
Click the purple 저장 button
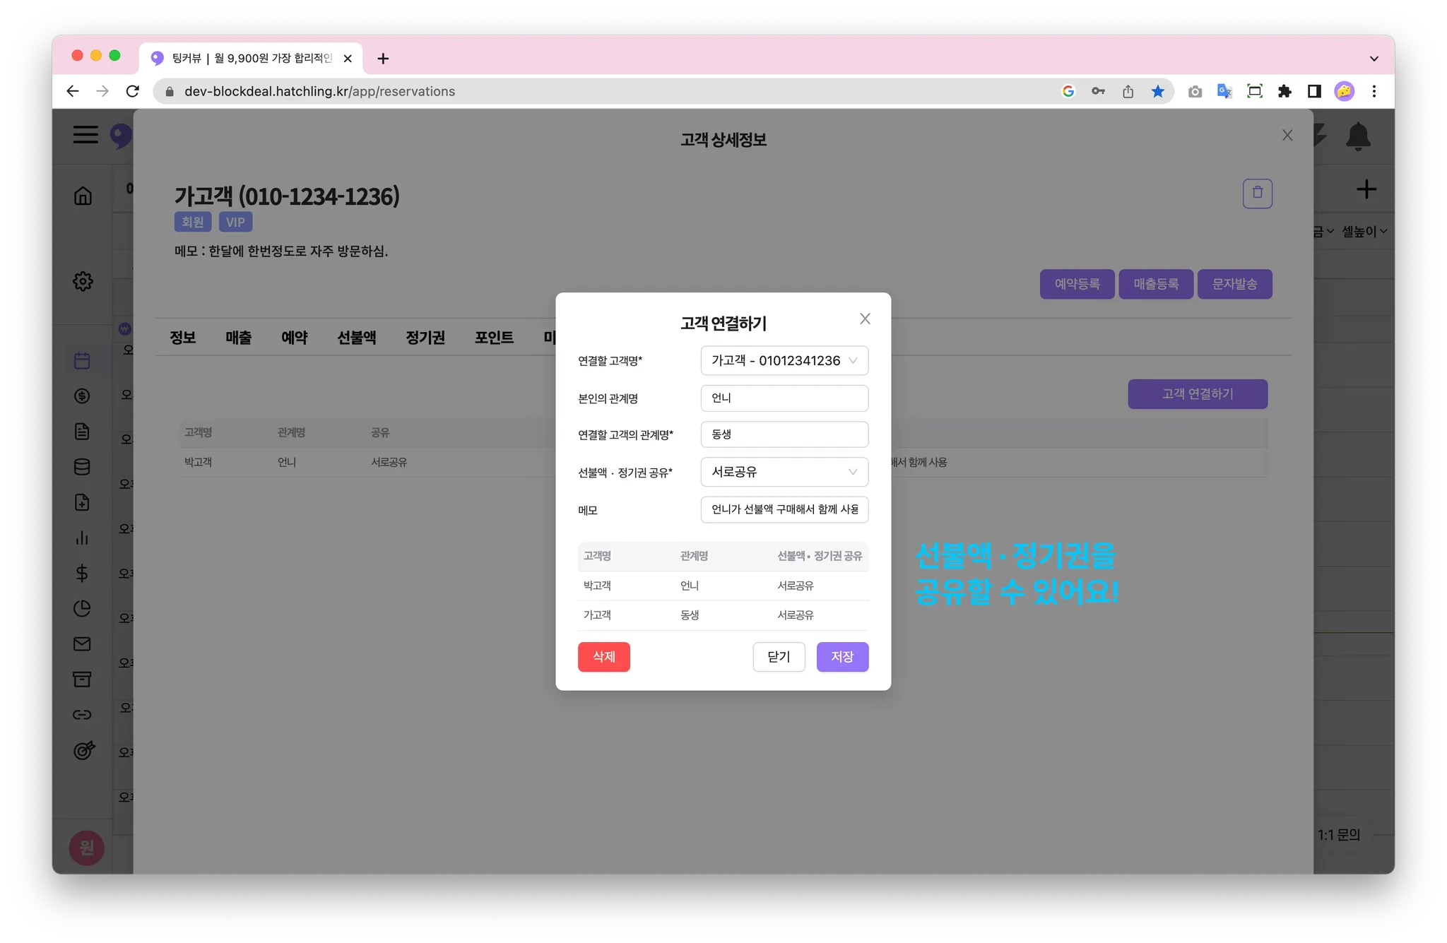click(841, 657)
